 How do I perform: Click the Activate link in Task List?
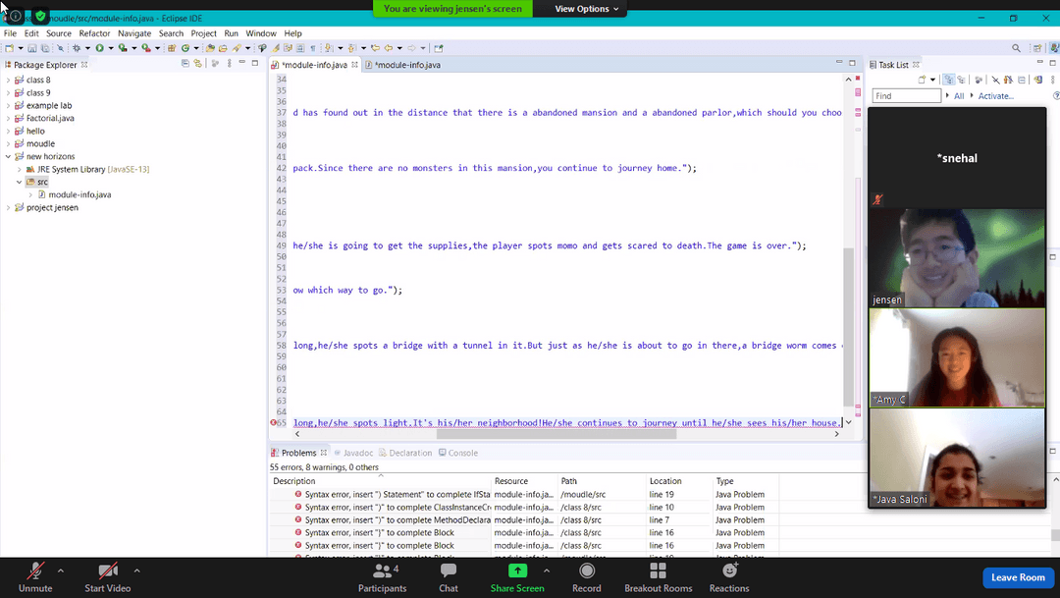coord(995,95)
